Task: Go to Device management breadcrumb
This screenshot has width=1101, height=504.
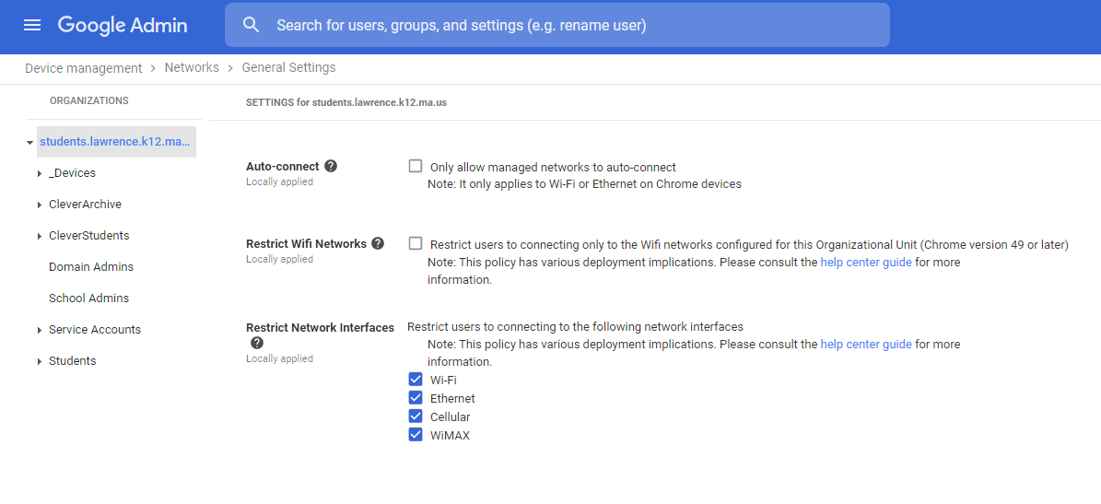Action: point(83,68)
